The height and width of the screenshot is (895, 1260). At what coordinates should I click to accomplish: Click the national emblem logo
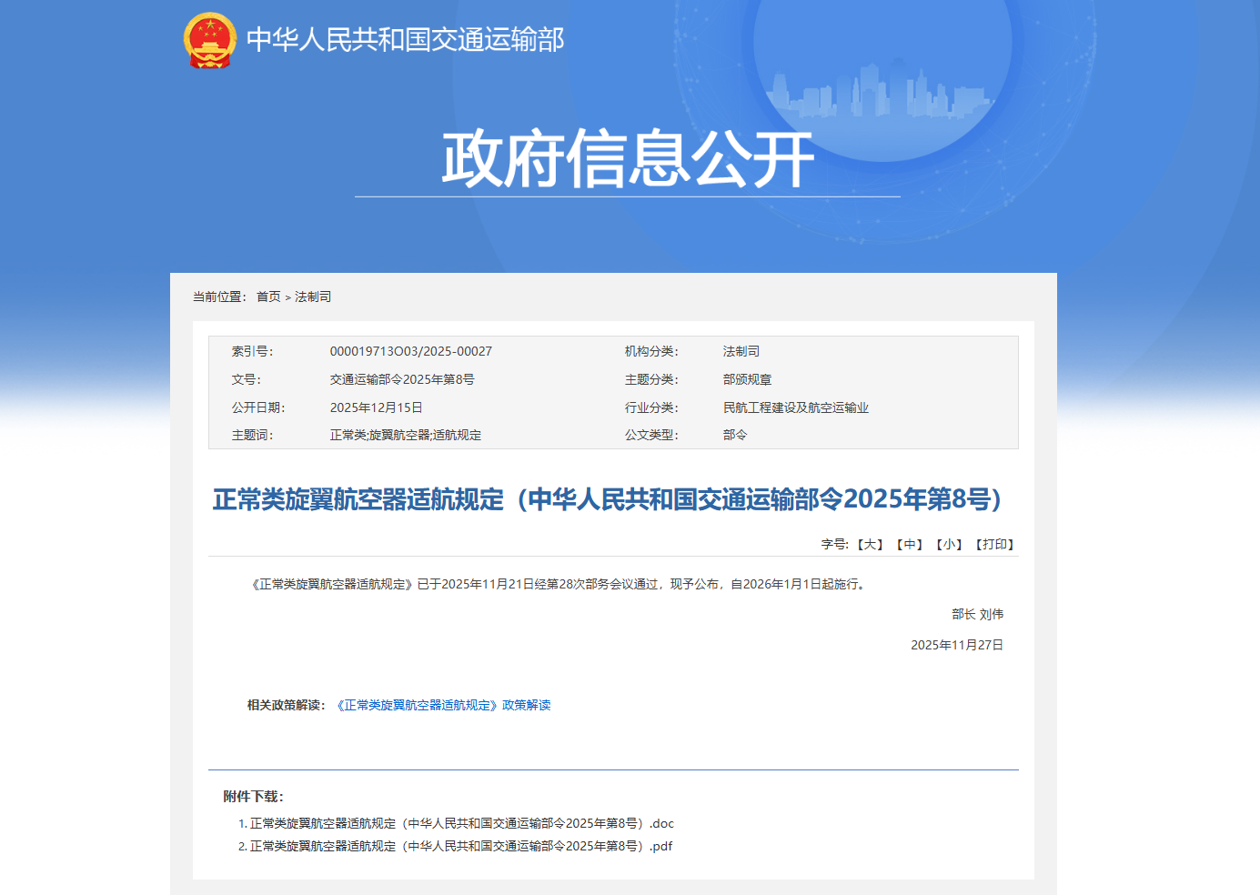(207, 39)
